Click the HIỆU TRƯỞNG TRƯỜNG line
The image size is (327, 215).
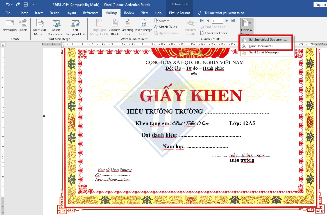pyautogui.click(x=198, y=112)
